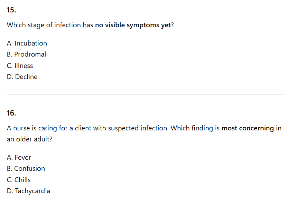Click the question number 16 heading
This screenshot has height=198, width=297.
11,113
